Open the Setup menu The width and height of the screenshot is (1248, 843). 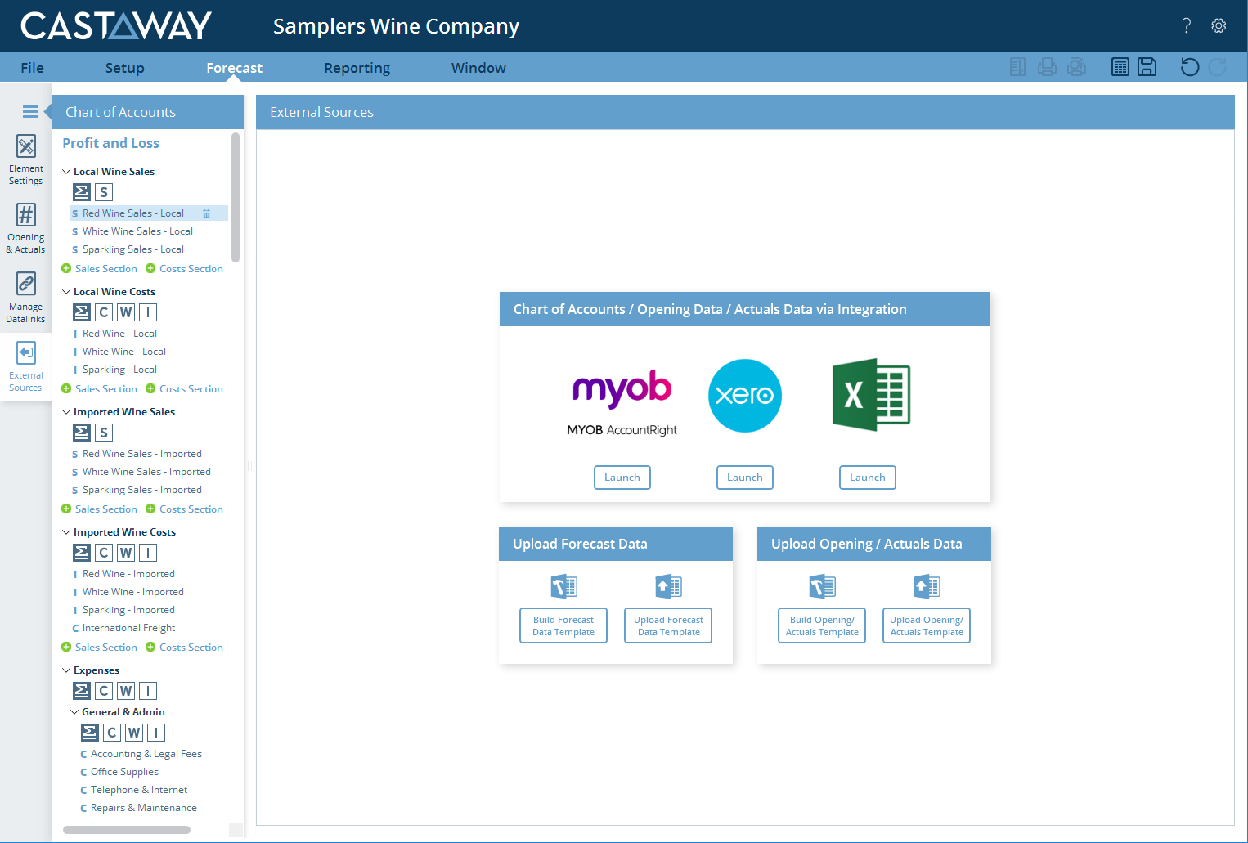point(125,68)
